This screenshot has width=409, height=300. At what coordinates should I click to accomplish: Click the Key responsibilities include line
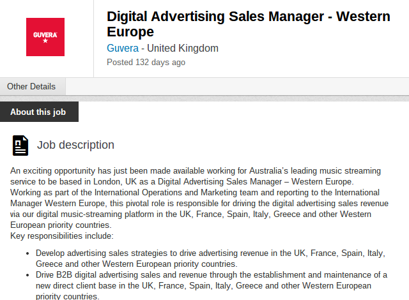(62, 236)
